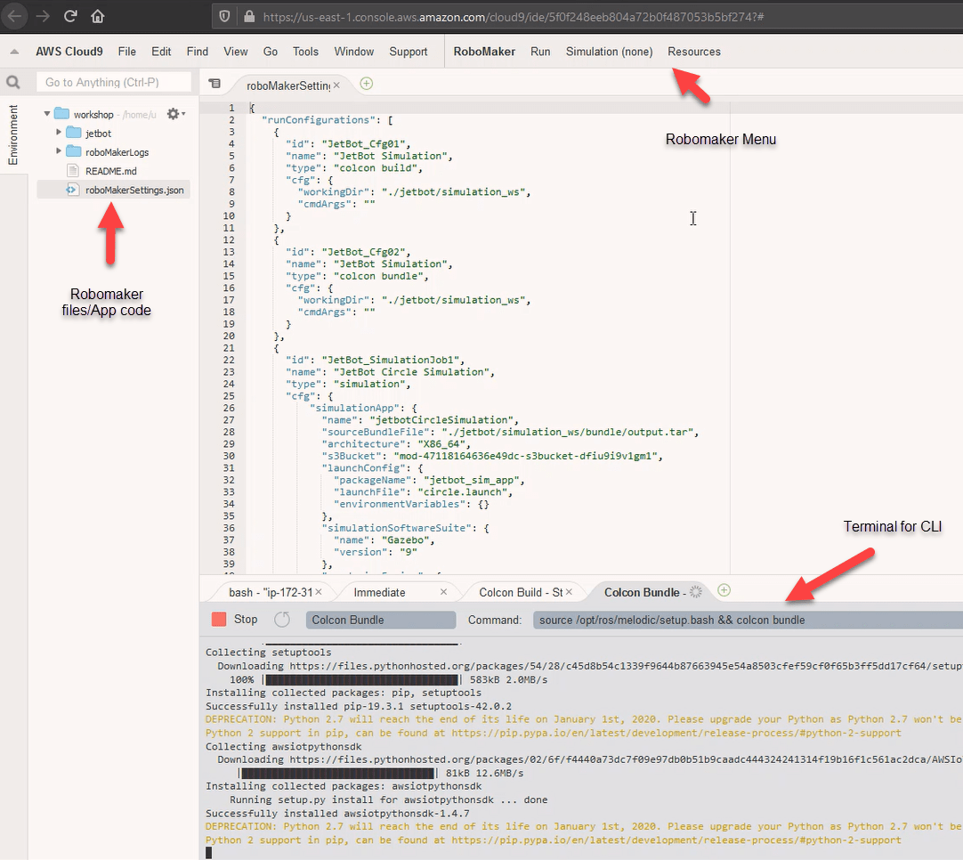The image size is (963, 860).
Task: Open README.md in the file tree
Action: (111, 171)
